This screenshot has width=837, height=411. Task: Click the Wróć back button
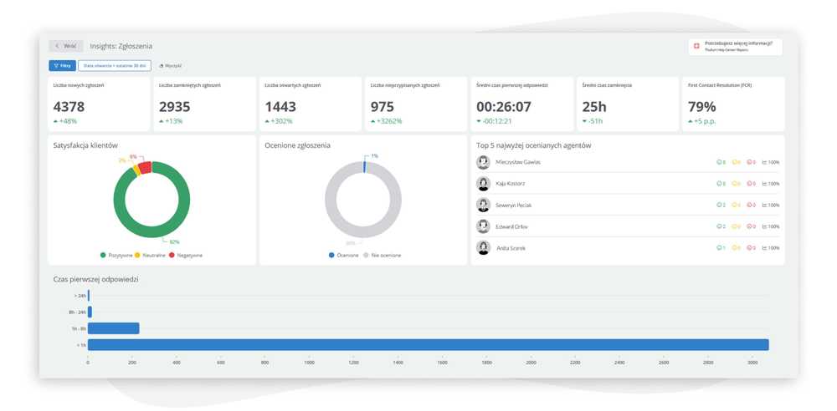[66, 46]
